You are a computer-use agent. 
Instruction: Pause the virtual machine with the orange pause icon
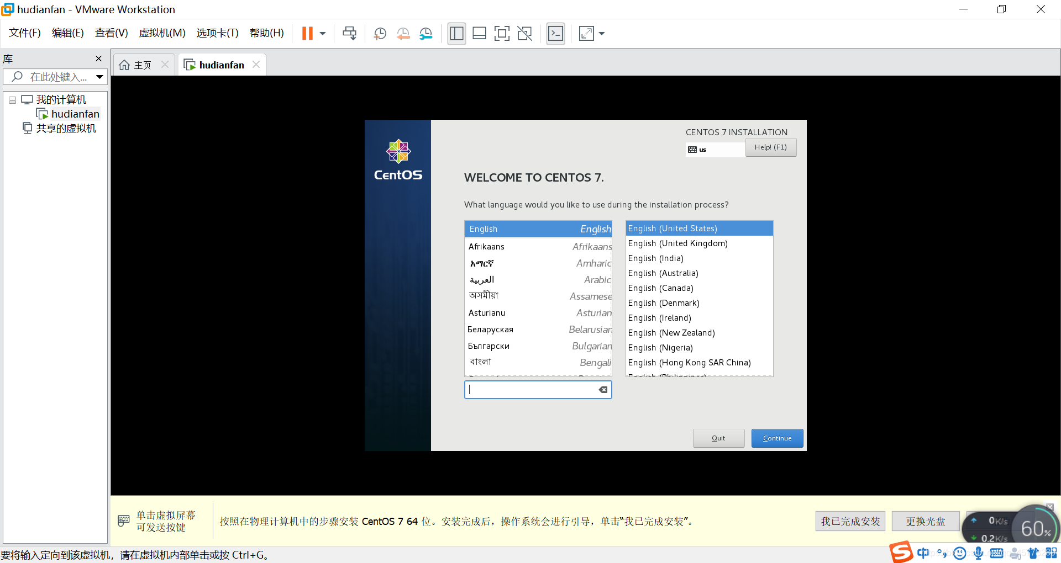pyautogui.click(x=307, y=34)
